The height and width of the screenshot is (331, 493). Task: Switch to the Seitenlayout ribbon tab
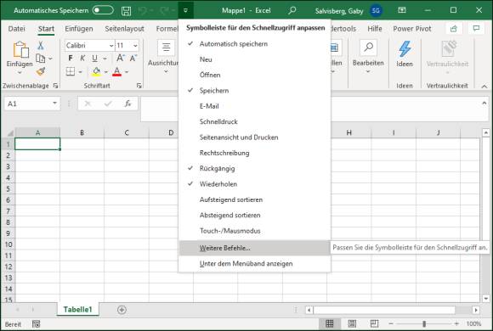tap(124, 29)
